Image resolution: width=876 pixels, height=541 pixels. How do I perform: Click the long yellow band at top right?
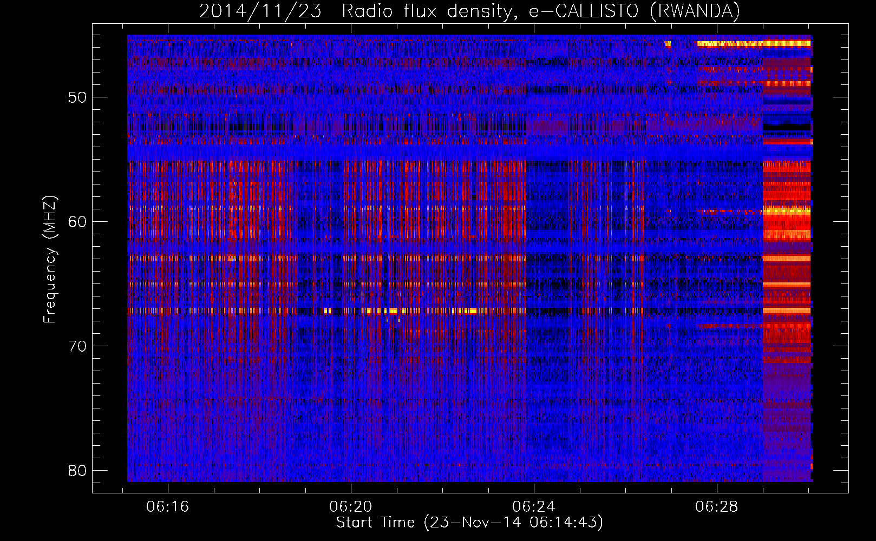tap(753, 44)
